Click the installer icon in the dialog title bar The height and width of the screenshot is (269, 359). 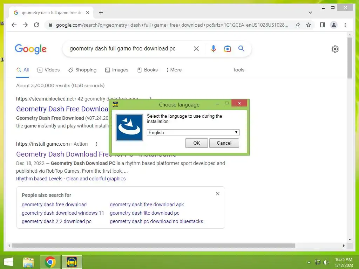[x=115, y=104]
